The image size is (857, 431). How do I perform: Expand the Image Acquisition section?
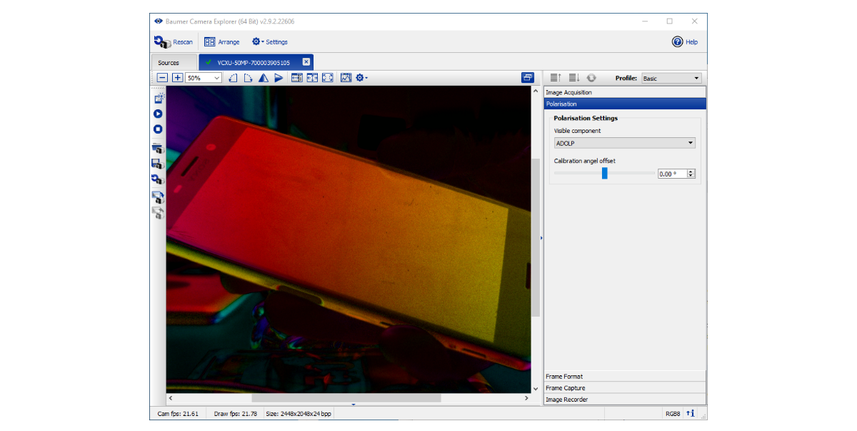point(625,92)
